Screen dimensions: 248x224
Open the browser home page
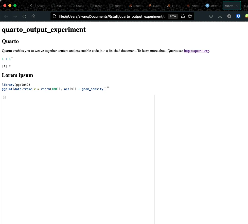[33, 16]
